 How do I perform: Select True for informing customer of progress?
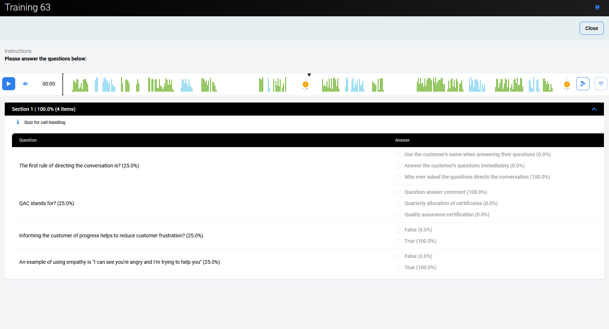[x=398, y=241]
